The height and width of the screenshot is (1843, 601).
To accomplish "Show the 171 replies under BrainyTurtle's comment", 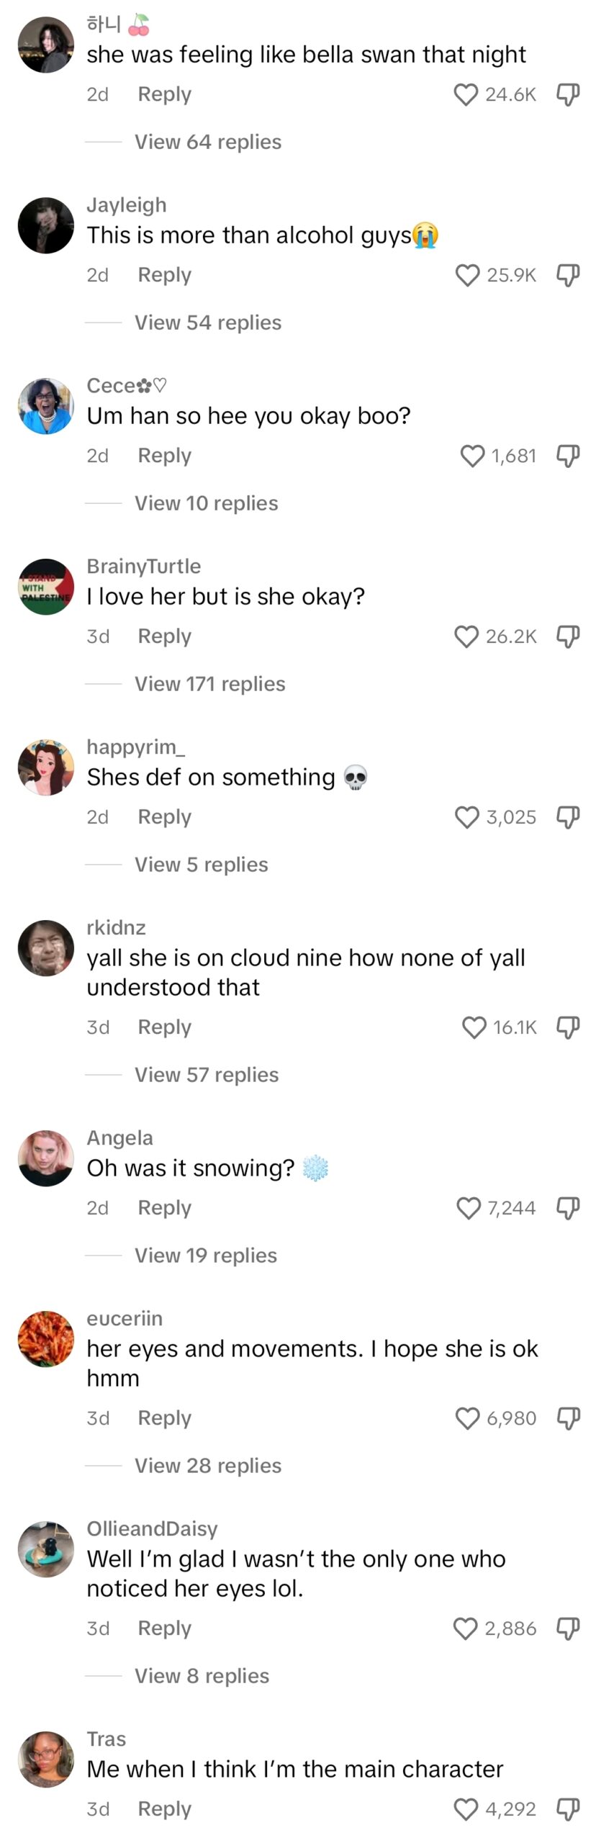I will pos(209,683).
